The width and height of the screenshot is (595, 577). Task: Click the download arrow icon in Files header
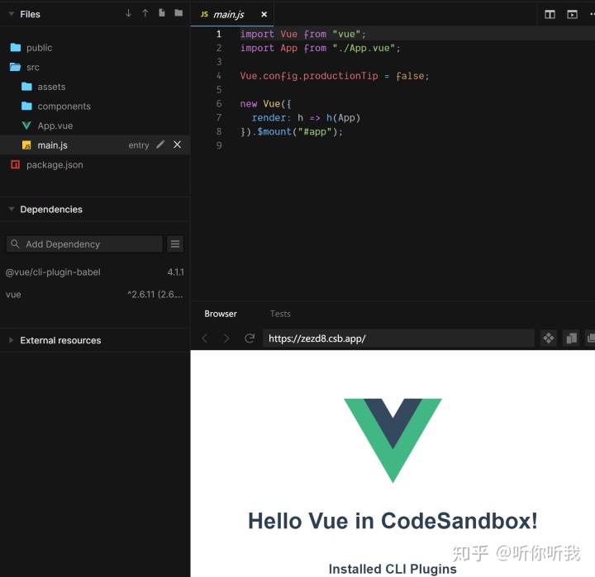point(128,13)
